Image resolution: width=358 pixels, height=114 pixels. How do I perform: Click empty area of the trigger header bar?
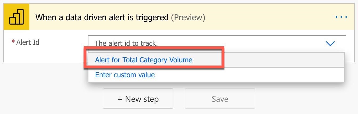(x=266, y=17)
